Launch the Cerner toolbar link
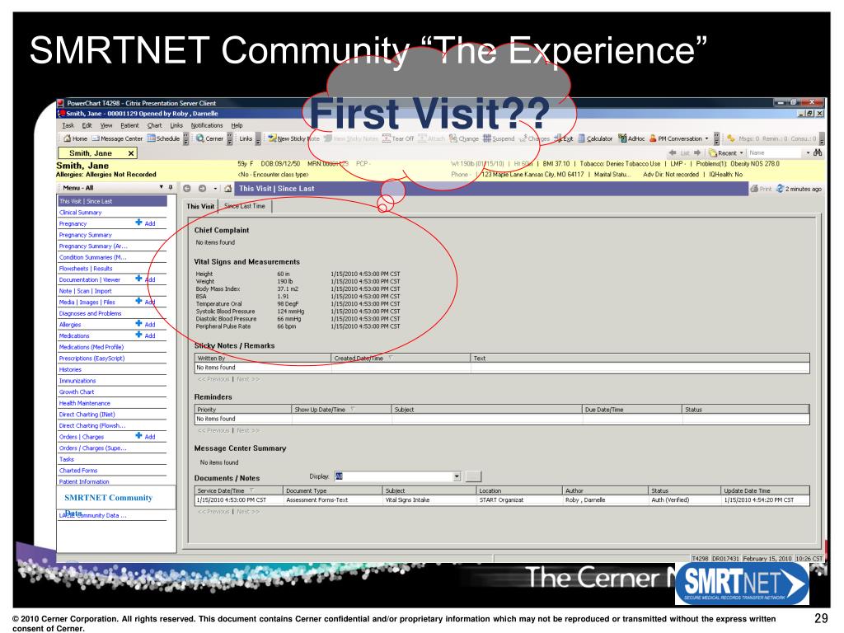844x633 pixels. [209, 138]
